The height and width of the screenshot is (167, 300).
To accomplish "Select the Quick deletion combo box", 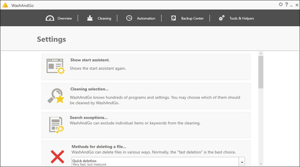I will point(158,162).
